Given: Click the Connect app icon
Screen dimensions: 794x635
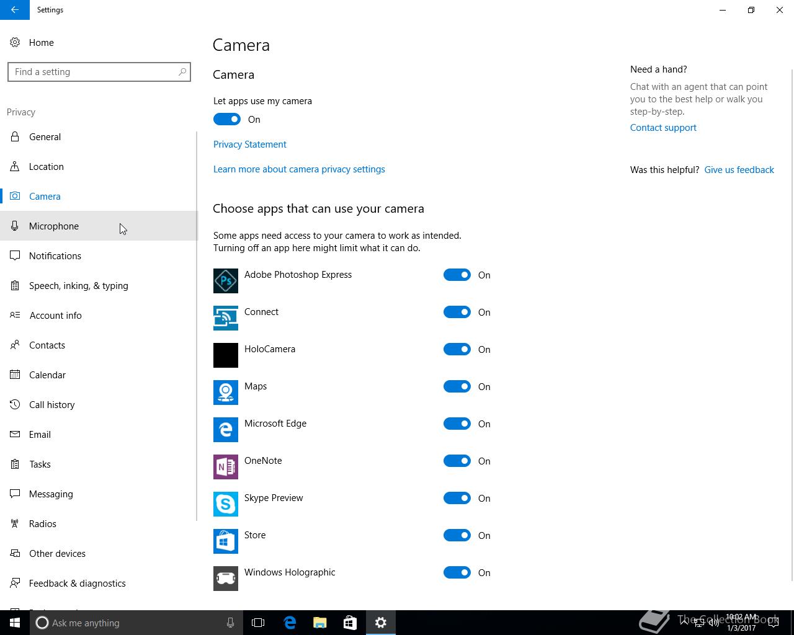Looking at the screenshot, I should (x=226, y=318).
